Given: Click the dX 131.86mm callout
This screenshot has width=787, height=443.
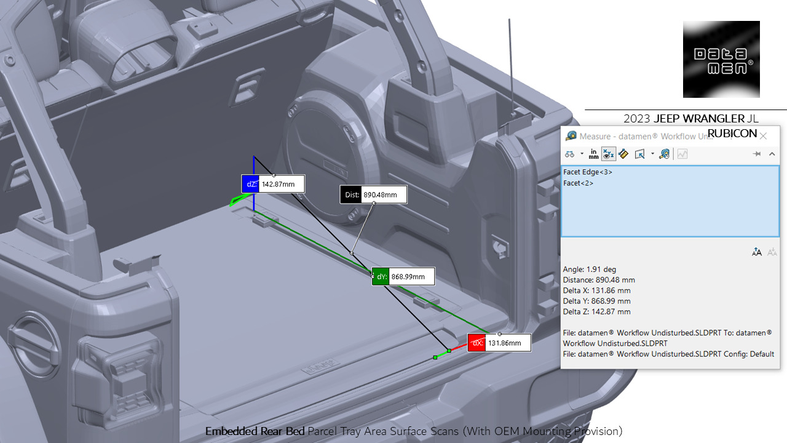Looking at the screenshot, I should pos(499,343).
